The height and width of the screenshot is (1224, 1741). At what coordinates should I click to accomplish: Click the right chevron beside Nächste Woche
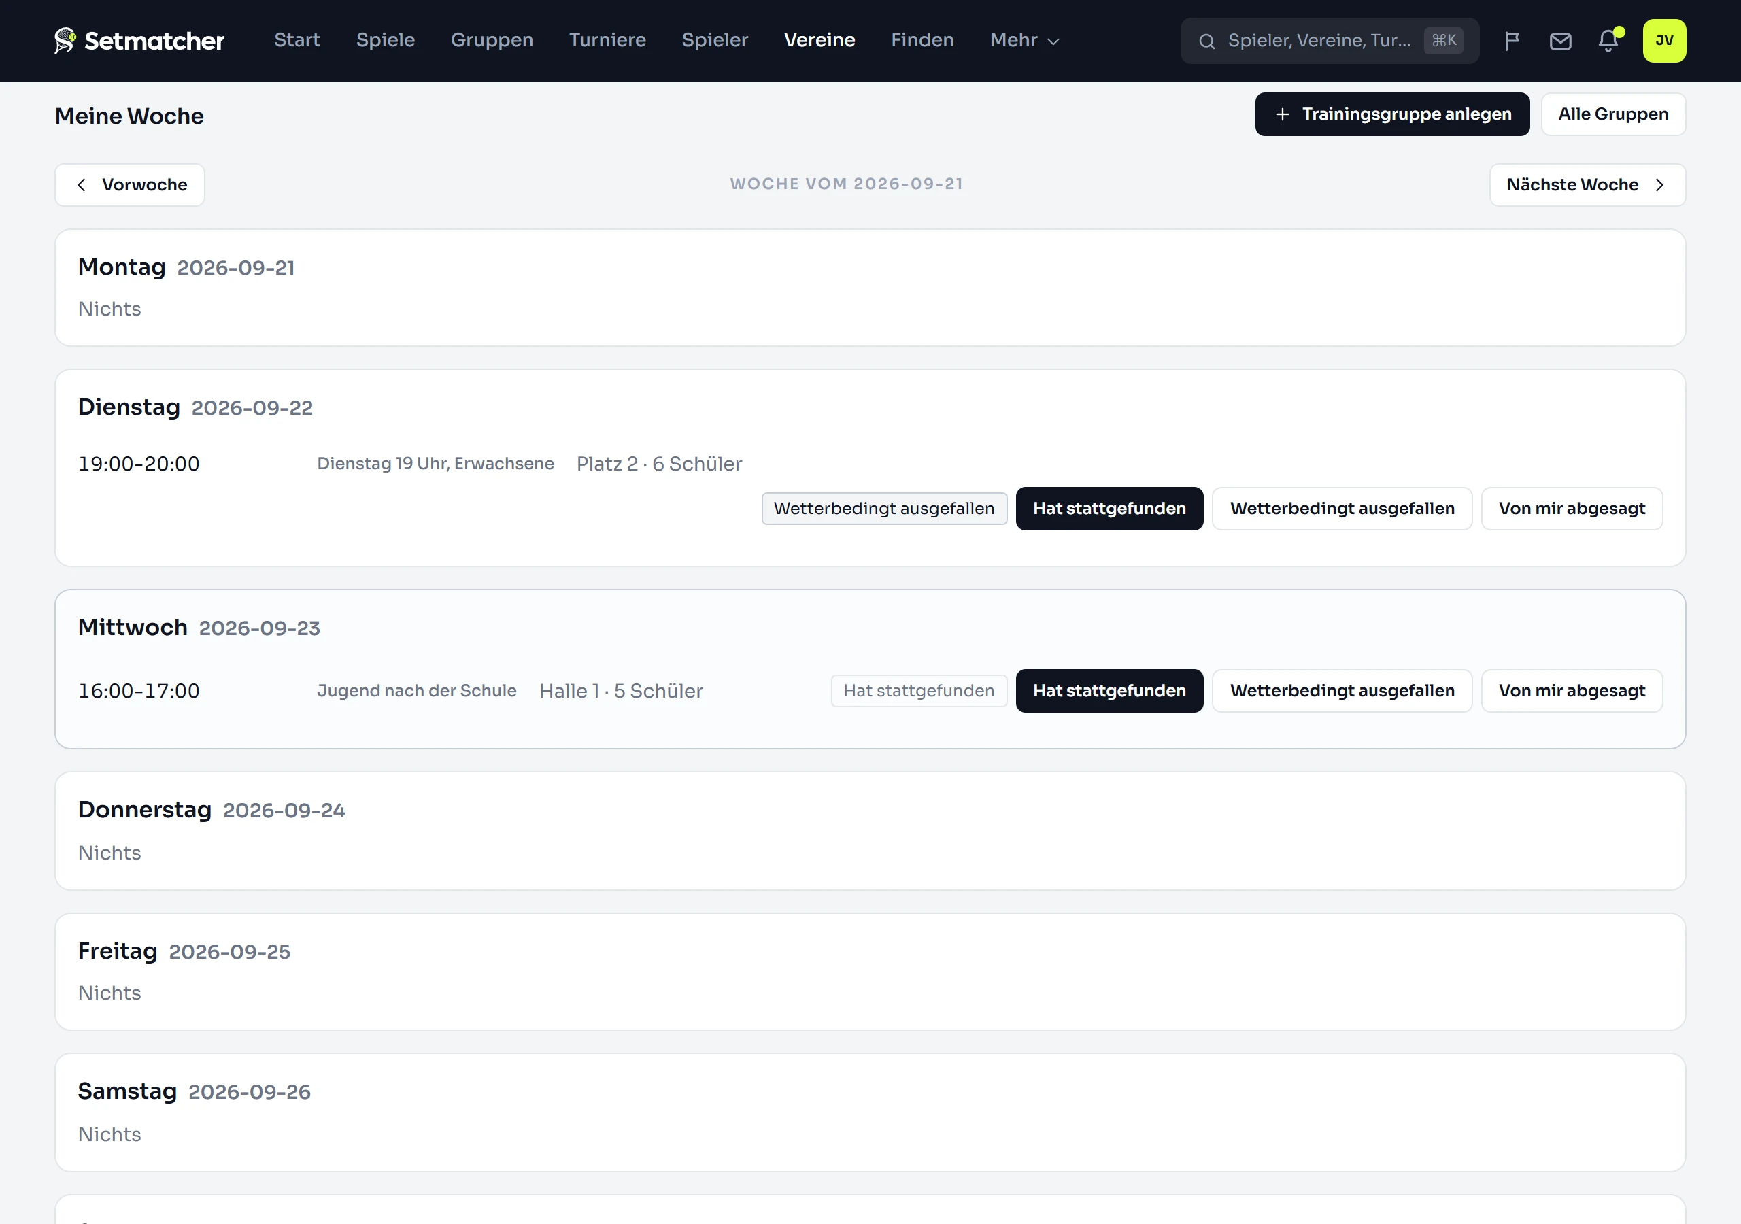(1659, 185)
